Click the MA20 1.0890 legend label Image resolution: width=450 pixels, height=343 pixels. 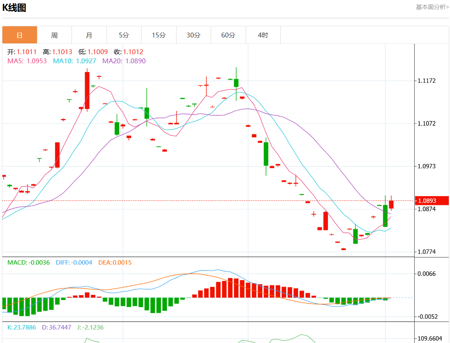click(124, 61)
